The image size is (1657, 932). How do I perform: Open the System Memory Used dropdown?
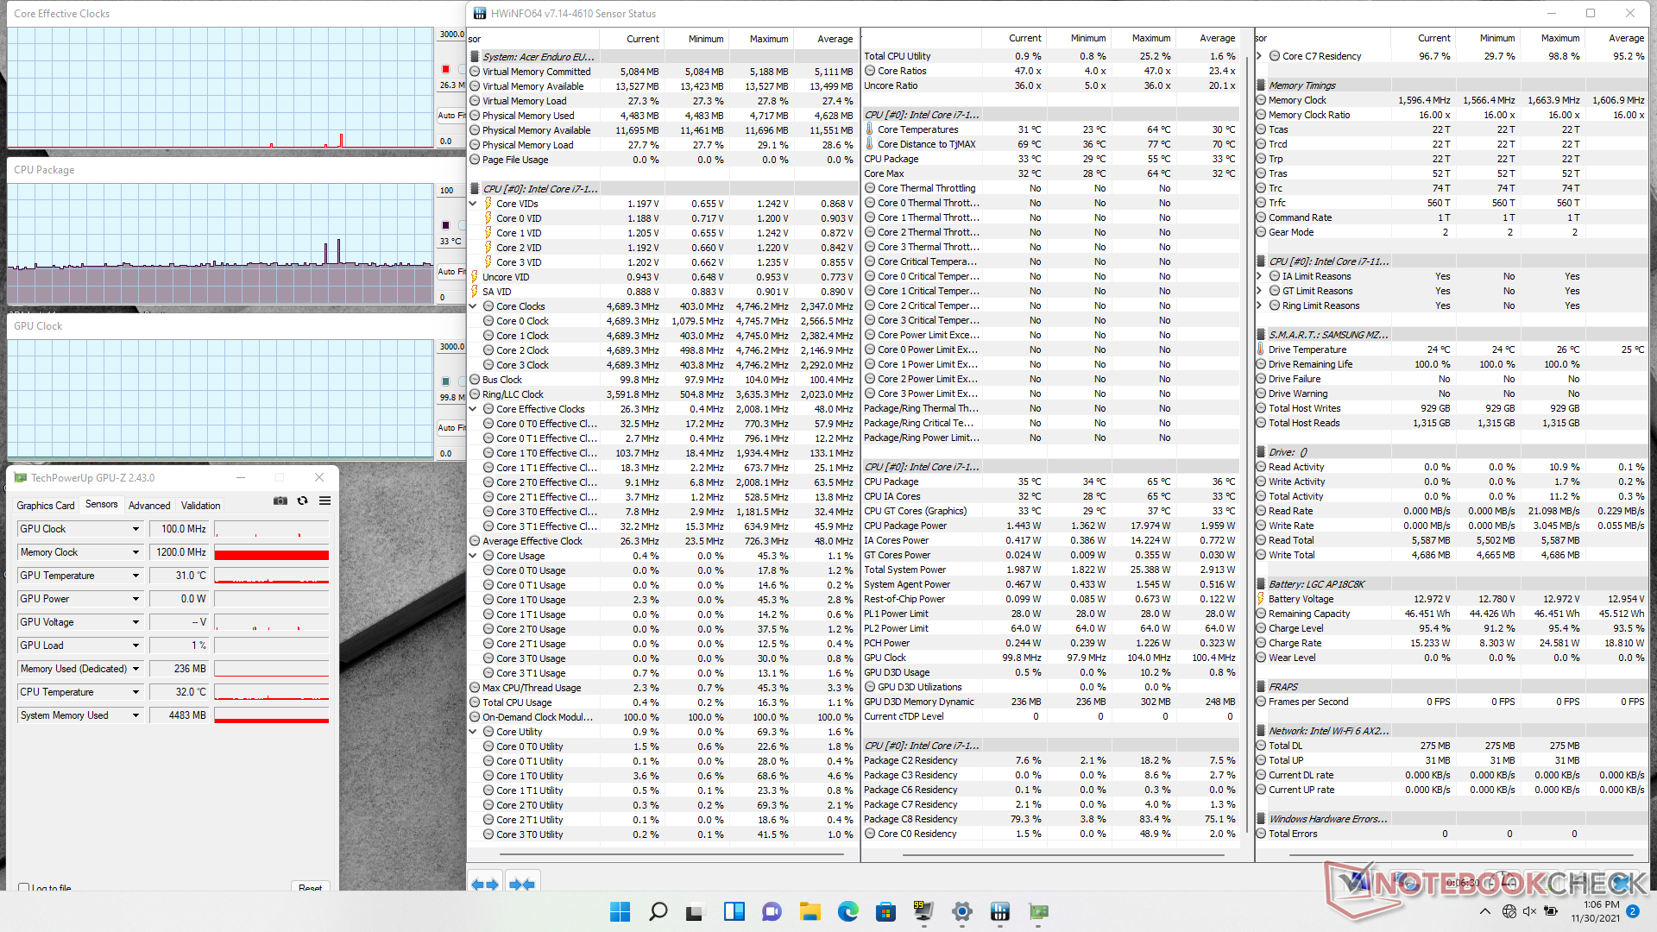pyautogui.click(x=135, y=715)
